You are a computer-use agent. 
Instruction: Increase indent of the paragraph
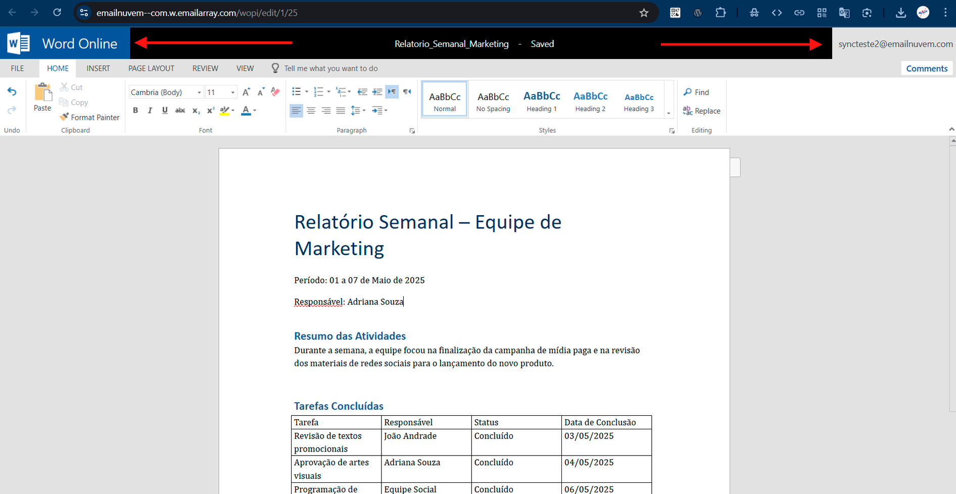click(377, 92)
